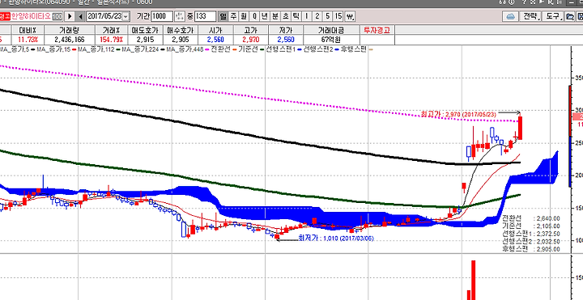Switch to the 분 minute period
Image resolution: width=583 pixels, height=300 pixels.
274,17
